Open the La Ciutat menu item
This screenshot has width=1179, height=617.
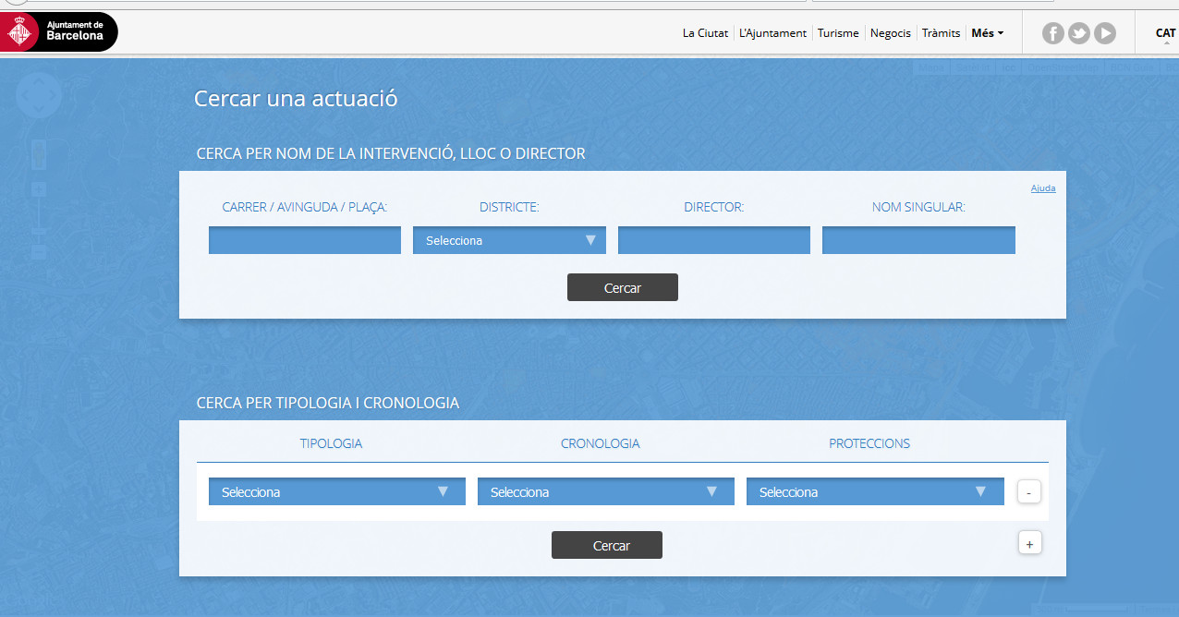coord(705,33)
